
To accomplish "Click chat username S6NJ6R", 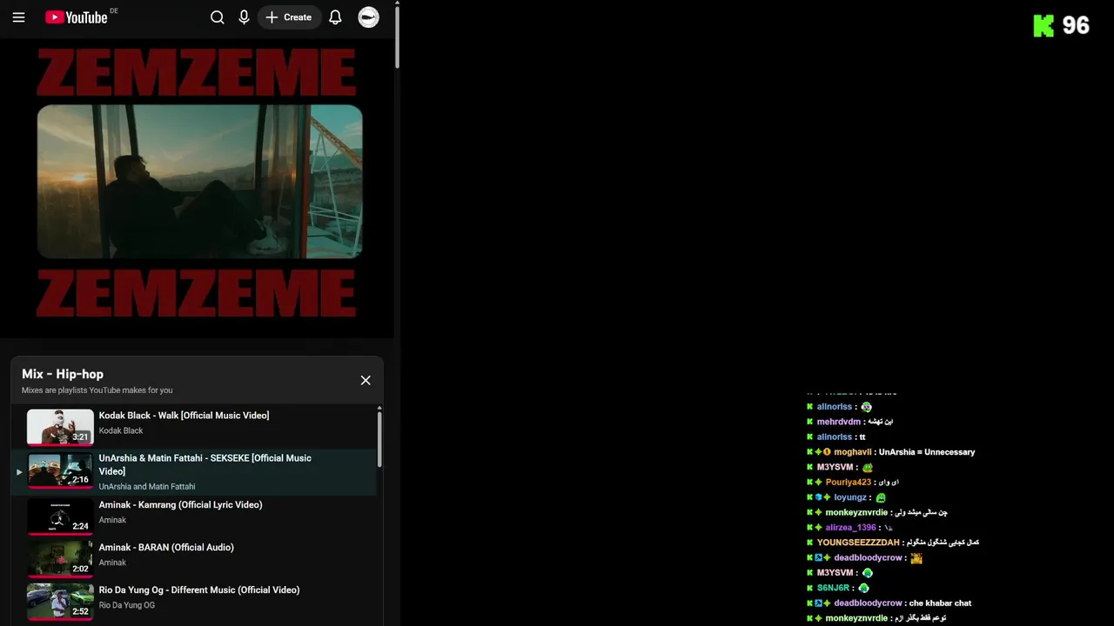I will coord(833,588).
